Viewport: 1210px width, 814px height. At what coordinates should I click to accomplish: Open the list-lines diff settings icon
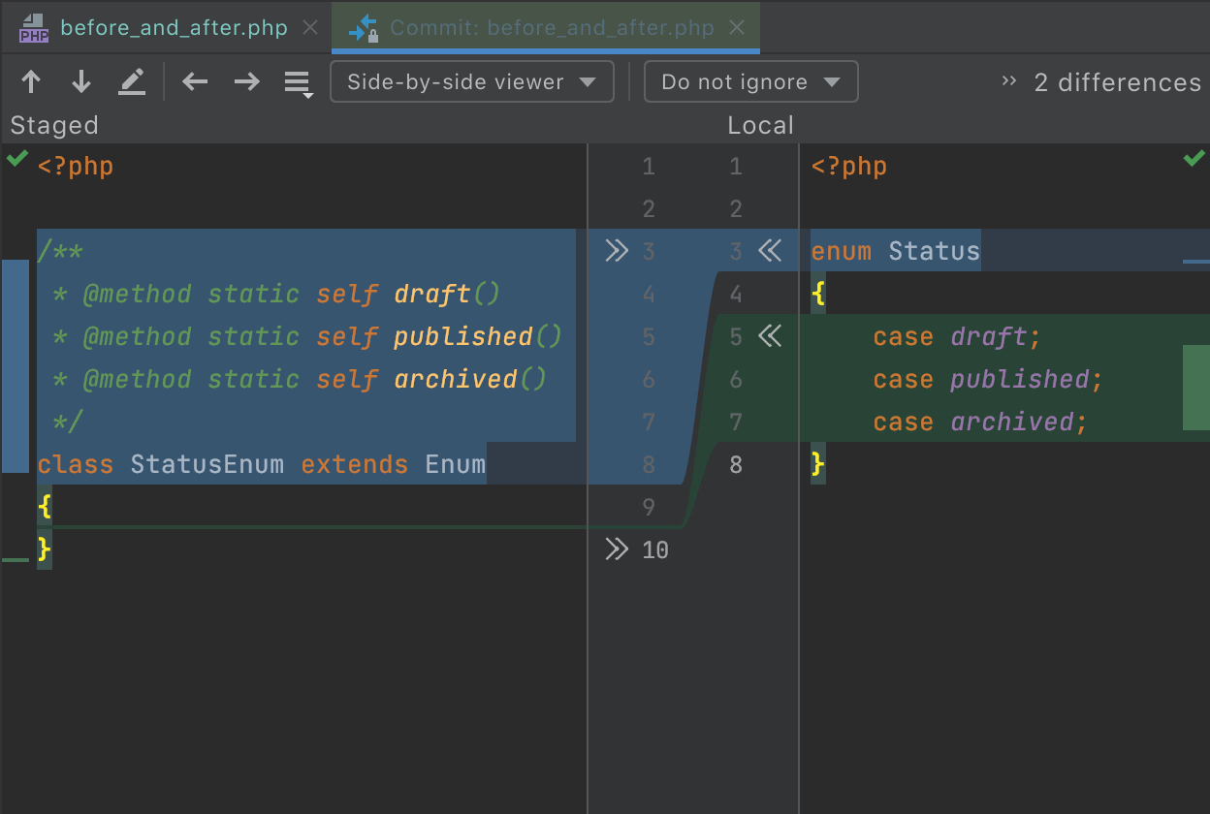tap(298, 83)
